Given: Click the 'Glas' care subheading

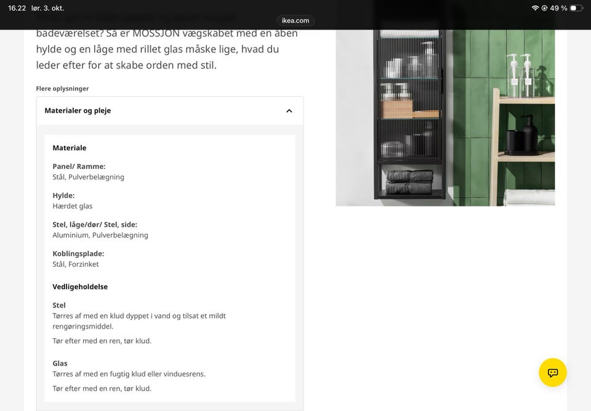Looking at the screenshot, I should pyautogui.click(x=60, y=364).
